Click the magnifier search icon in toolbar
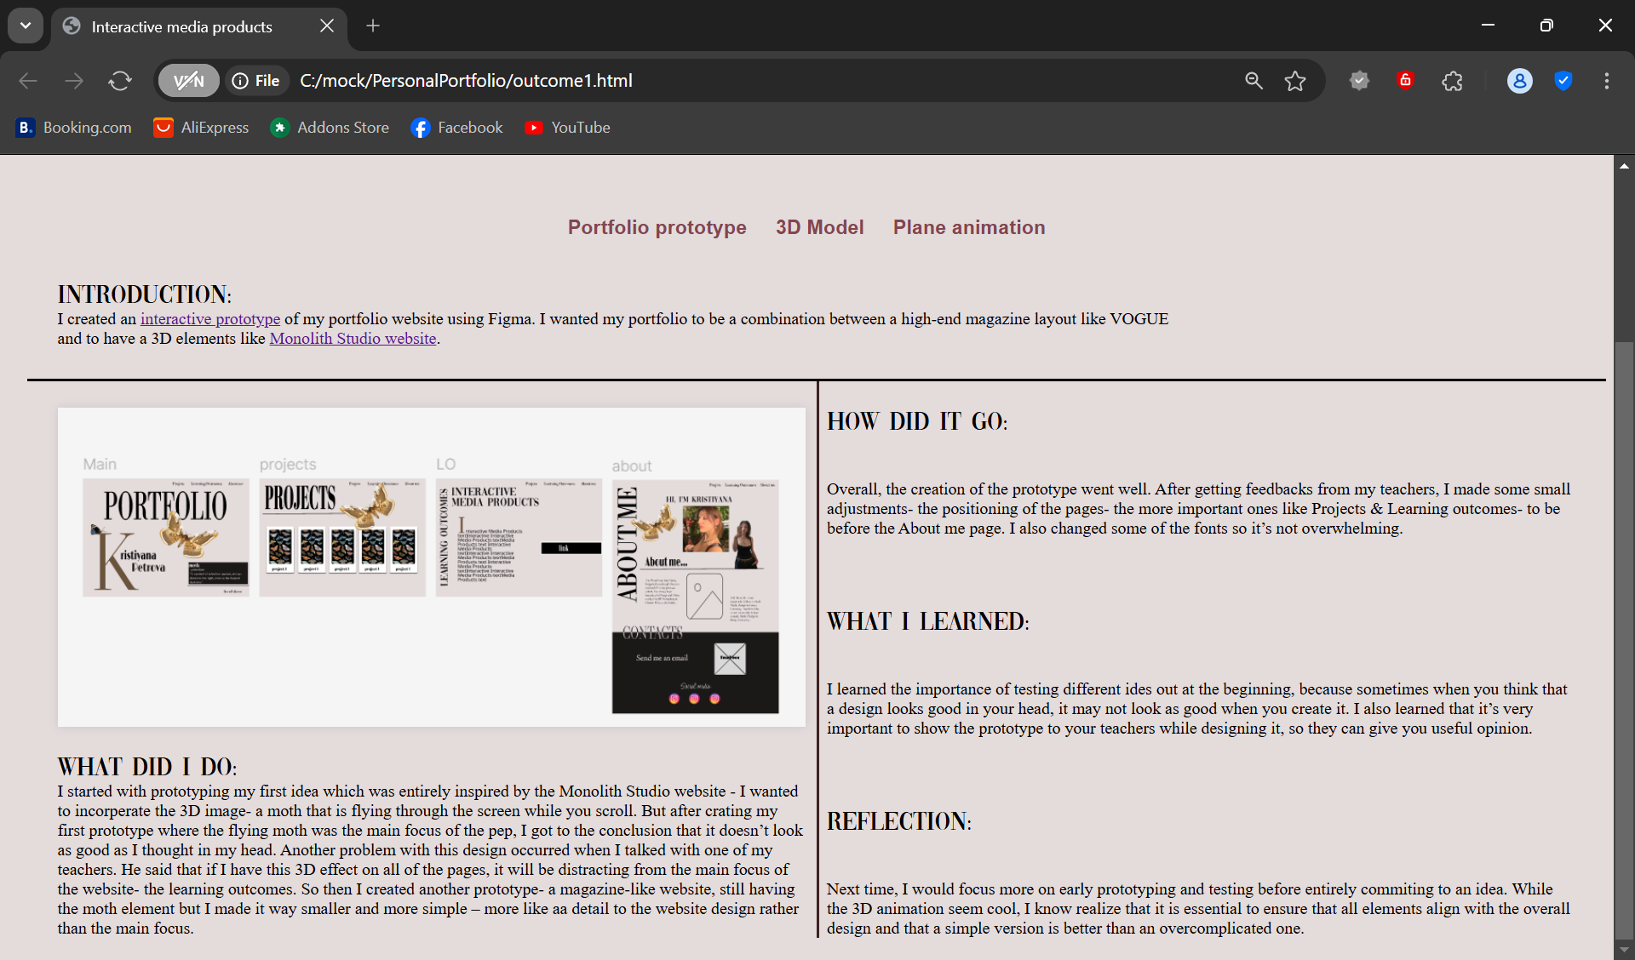This screenshot has width=1635, height=960. (1253, 81)
